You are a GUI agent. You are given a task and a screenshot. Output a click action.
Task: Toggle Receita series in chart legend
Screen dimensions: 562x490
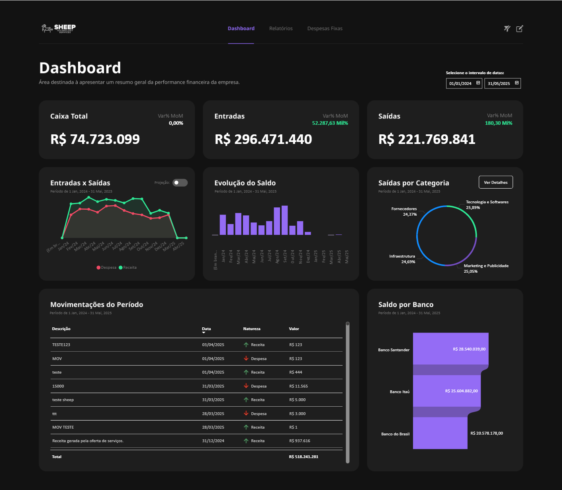128,268
